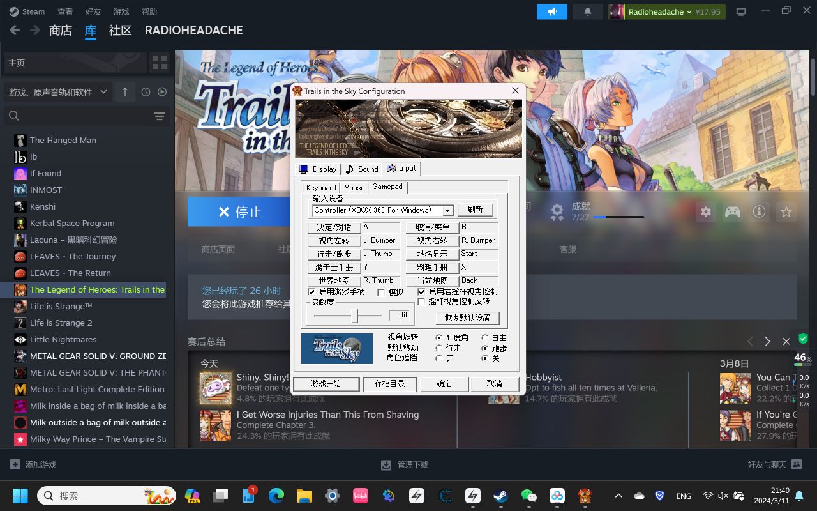Click 存档目录 button
Image resolution: width=817 pixels, height=511 pixels.
[389, 384]
